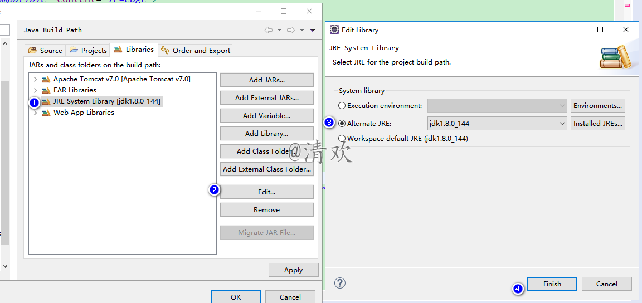Image resolution: width=642 pixels, height=303 pixels.
Task: Click the Add Class Folder... button
Action: pos(267,151)
